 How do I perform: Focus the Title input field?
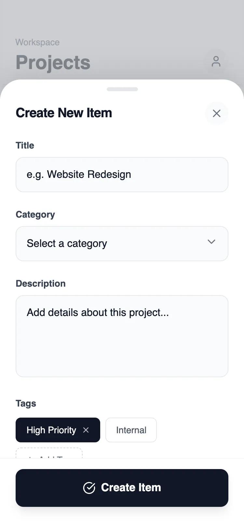click(122, 175)
